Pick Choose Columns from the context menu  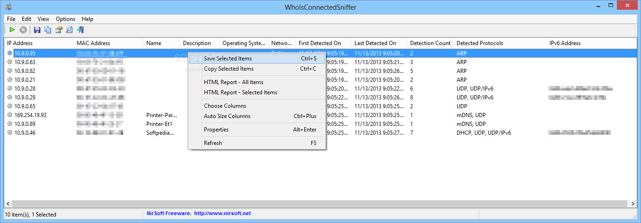tap(257, 106)
